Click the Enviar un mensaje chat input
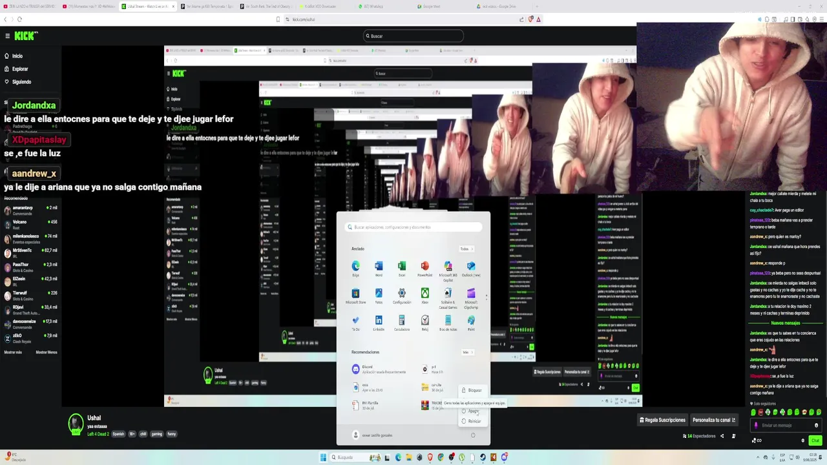The image size is (827, 465). tap(786, 426)
